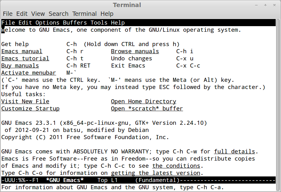Click the Exit Emacs text
Screen dimensions: 281x192
[128, 66]
